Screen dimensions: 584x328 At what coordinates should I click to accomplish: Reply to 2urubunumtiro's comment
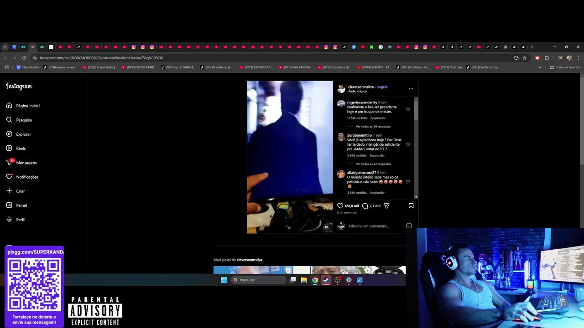(377, 155)
